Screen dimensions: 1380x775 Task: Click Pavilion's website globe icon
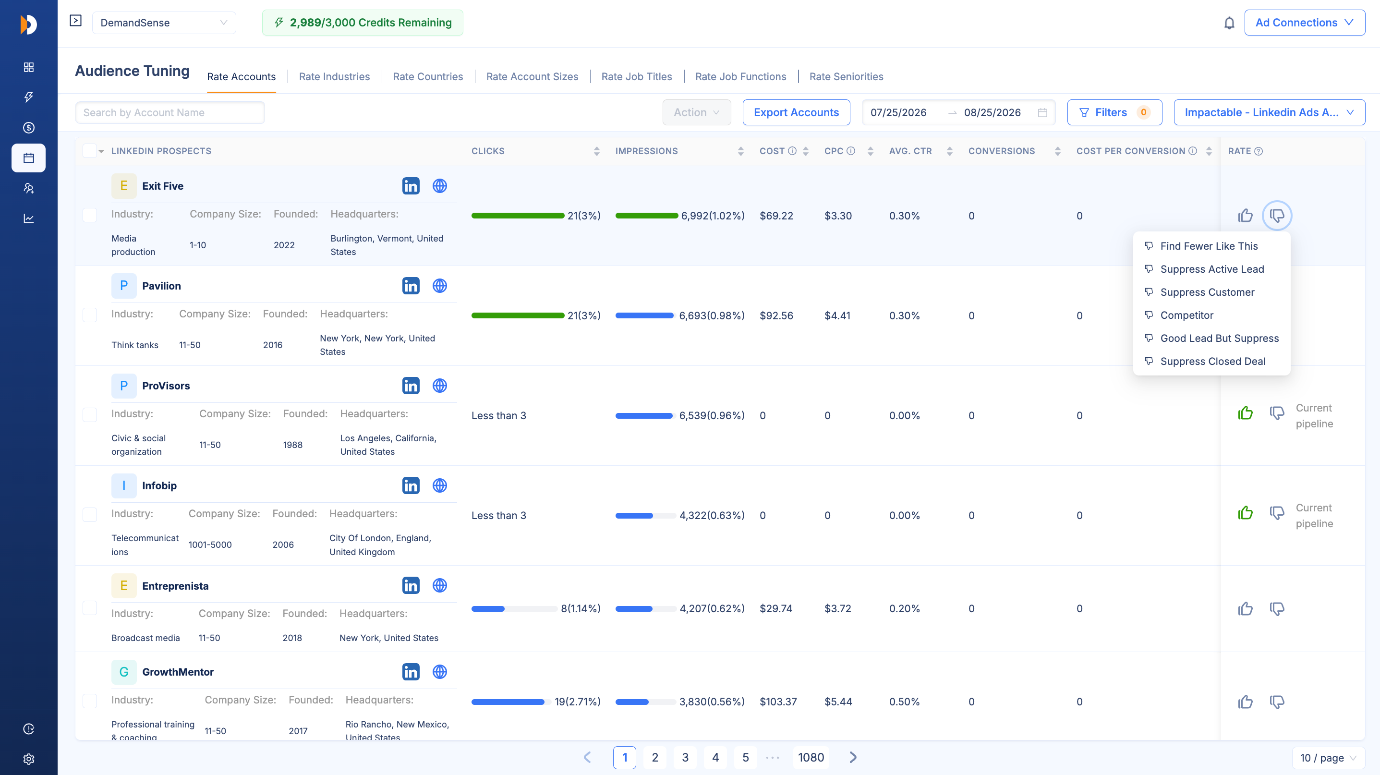point(439,286)
